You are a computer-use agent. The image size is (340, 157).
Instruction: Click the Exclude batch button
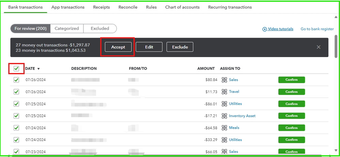(180, 47)
